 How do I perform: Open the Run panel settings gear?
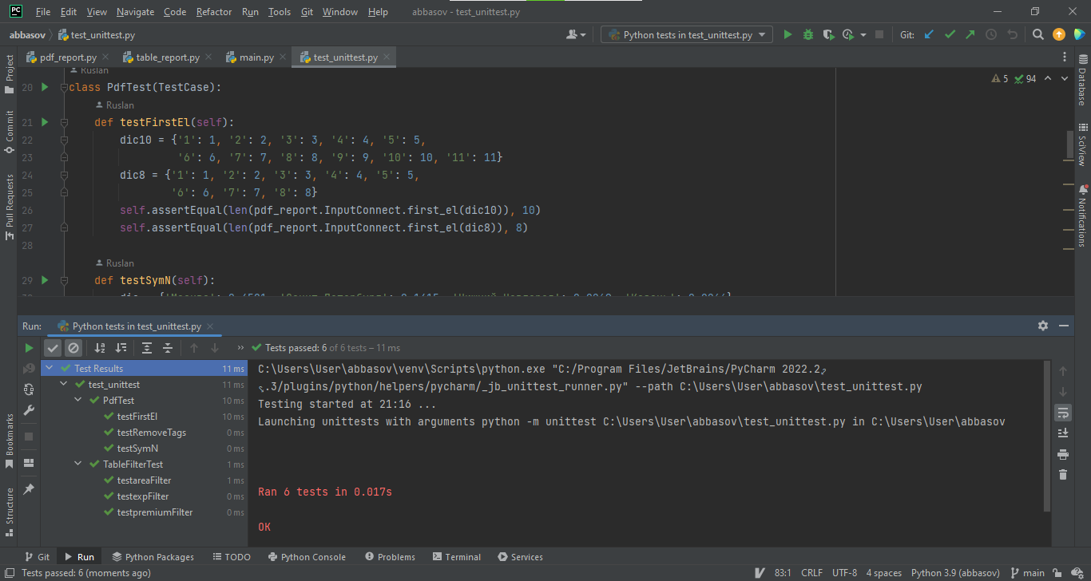pos(1043,326)
